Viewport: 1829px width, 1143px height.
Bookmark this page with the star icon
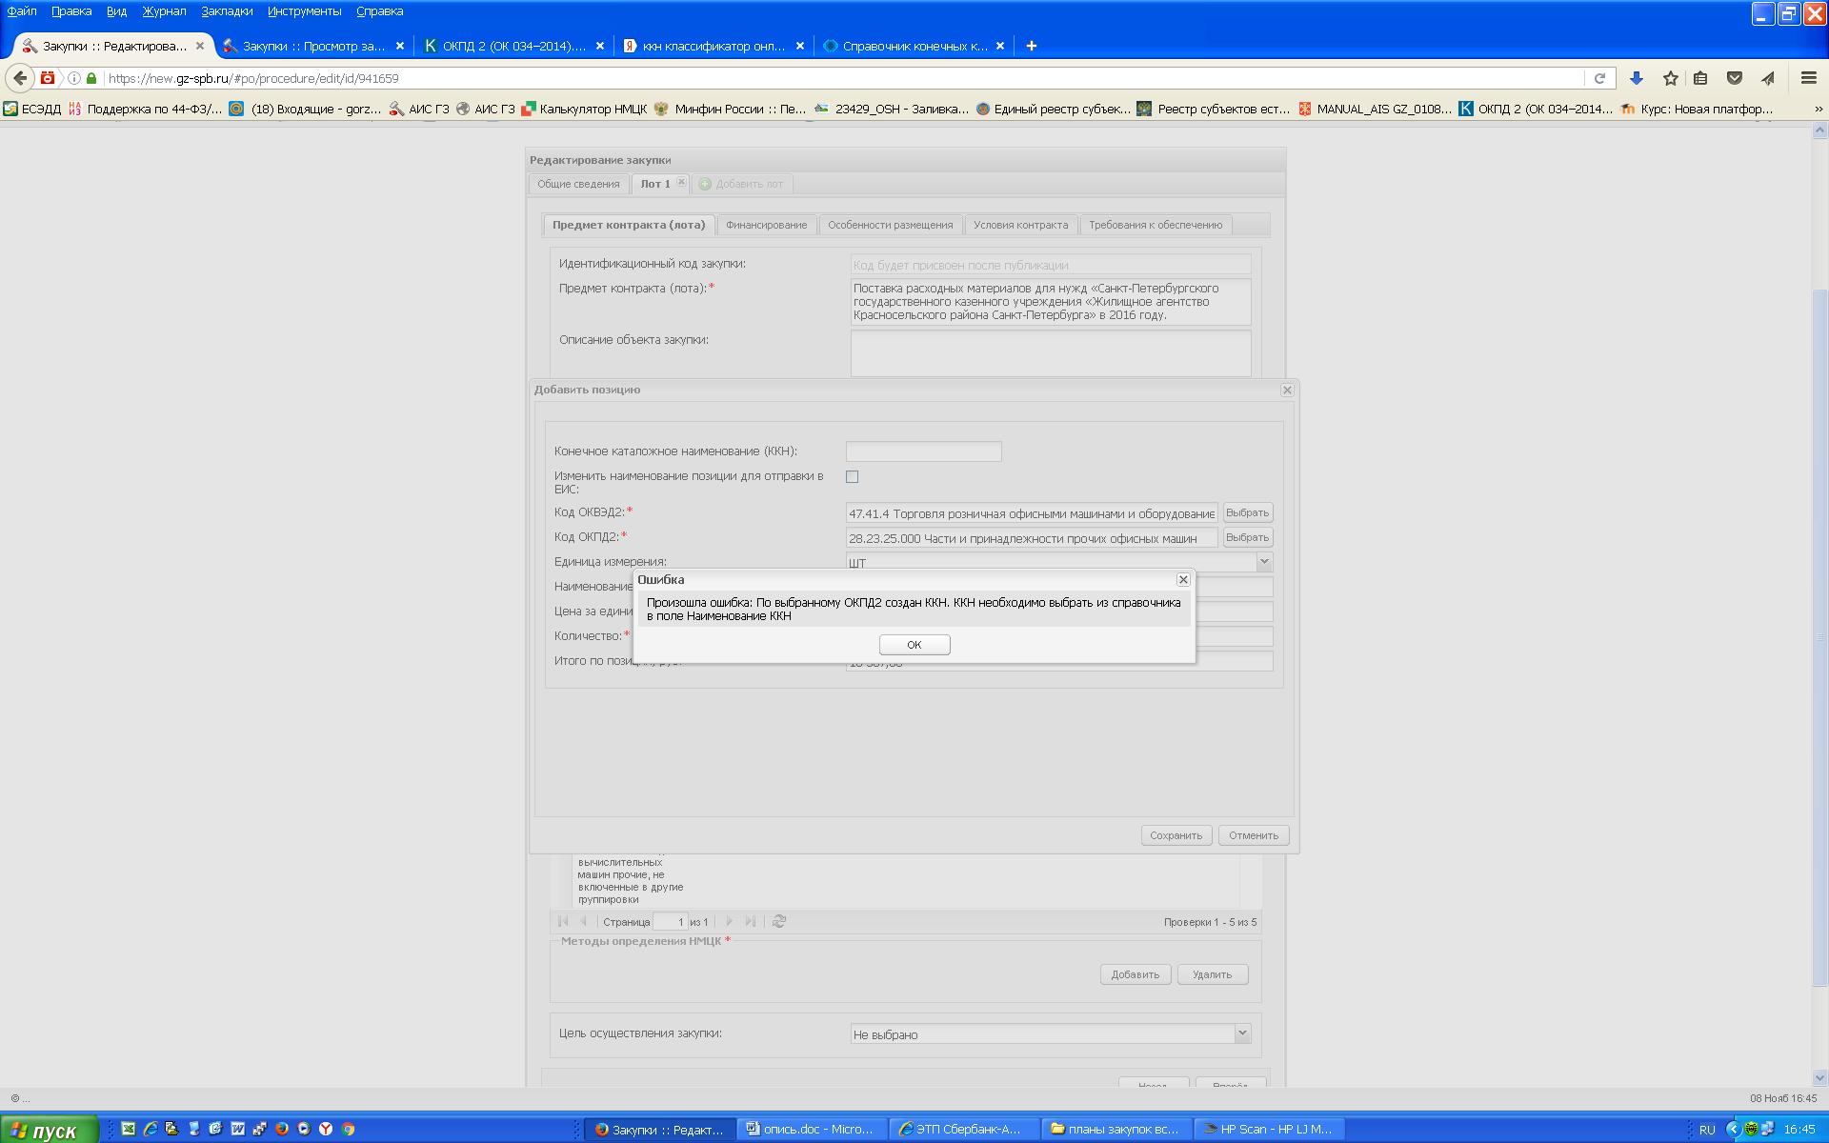(1670, 78)
